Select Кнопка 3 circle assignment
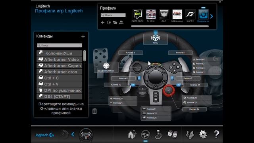254x143 pixels. (x=206, y=68)
